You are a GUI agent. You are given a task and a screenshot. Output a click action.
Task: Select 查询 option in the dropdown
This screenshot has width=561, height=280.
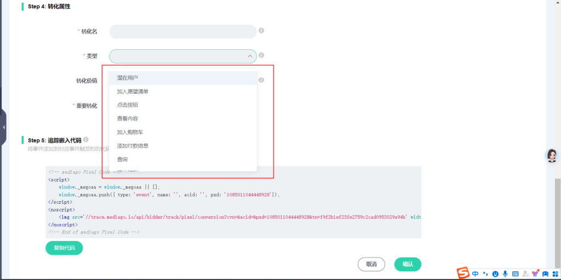pyautogui.click(x=183, y=159)
